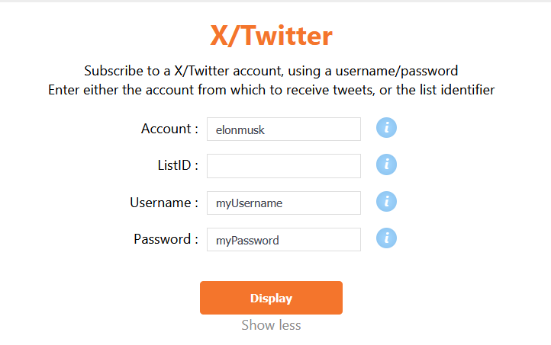The width and height of the screenshot is (551, 345).
Task: Click the empty ListID input box
Action: (283, 166)
